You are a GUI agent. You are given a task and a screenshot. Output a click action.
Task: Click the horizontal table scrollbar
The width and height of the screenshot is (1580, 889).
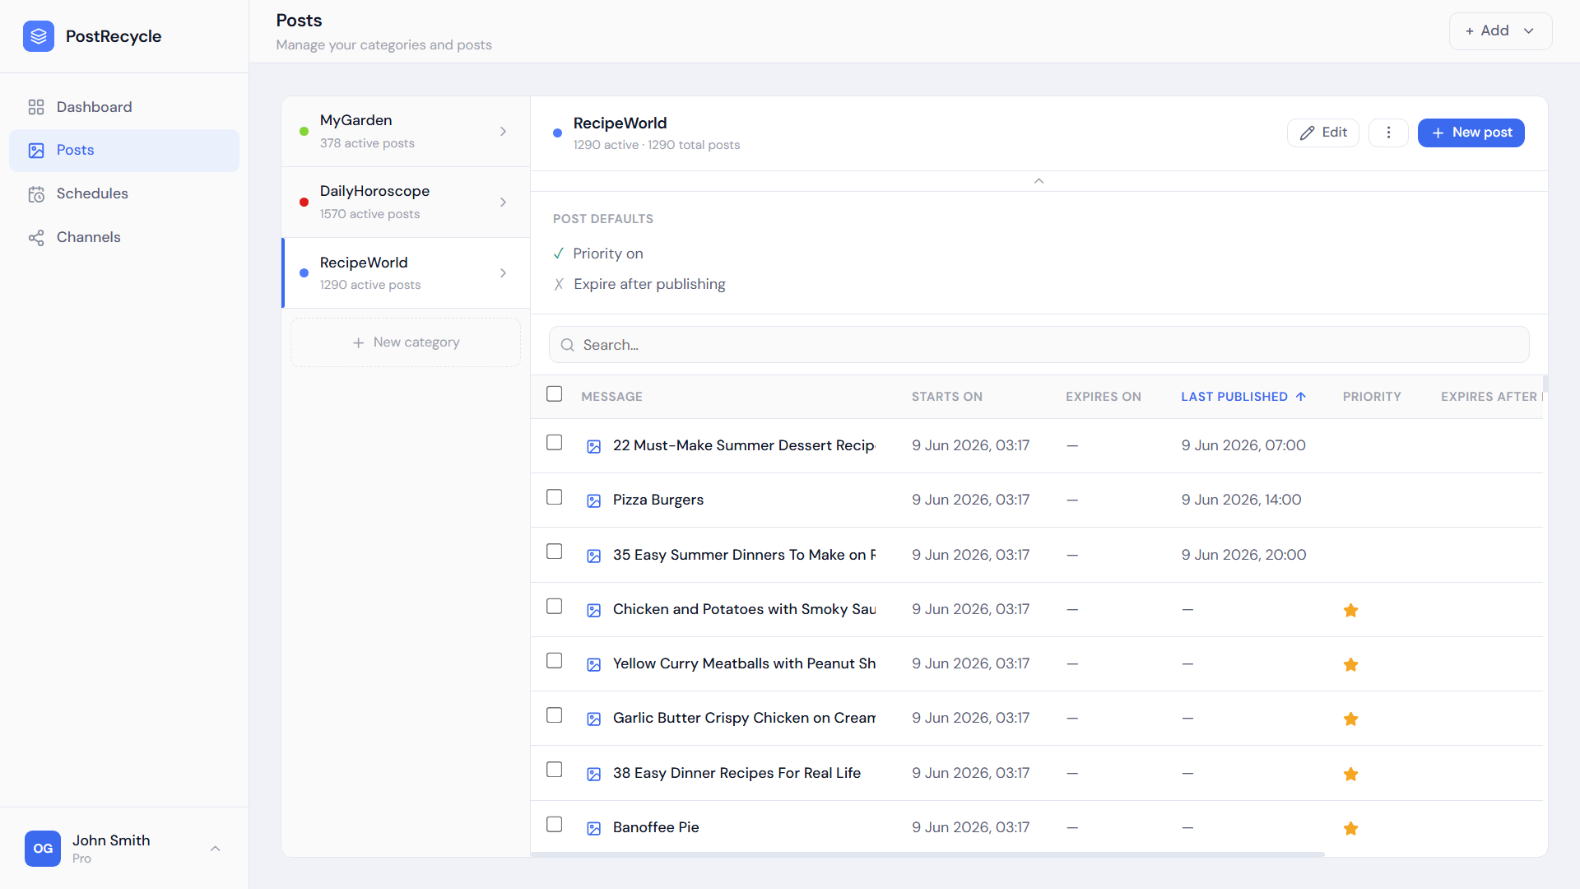pyautogui.click(x=927, y=854)
